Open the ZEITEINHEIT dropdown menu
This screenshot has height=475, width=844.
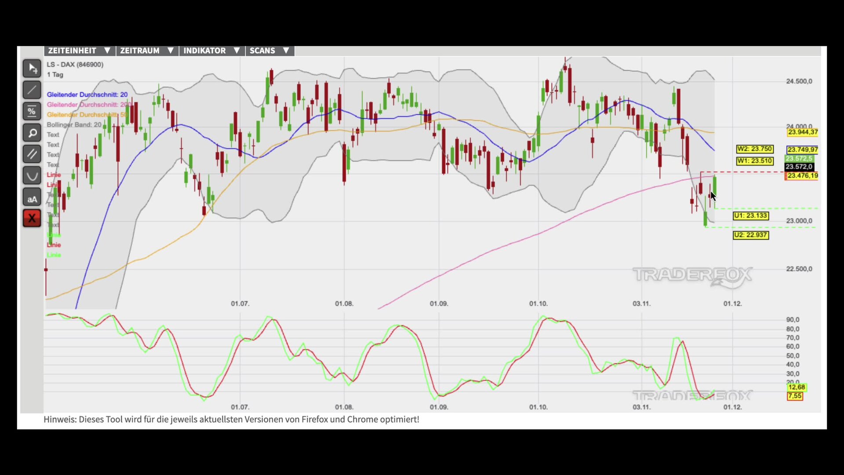coord(79,51)
